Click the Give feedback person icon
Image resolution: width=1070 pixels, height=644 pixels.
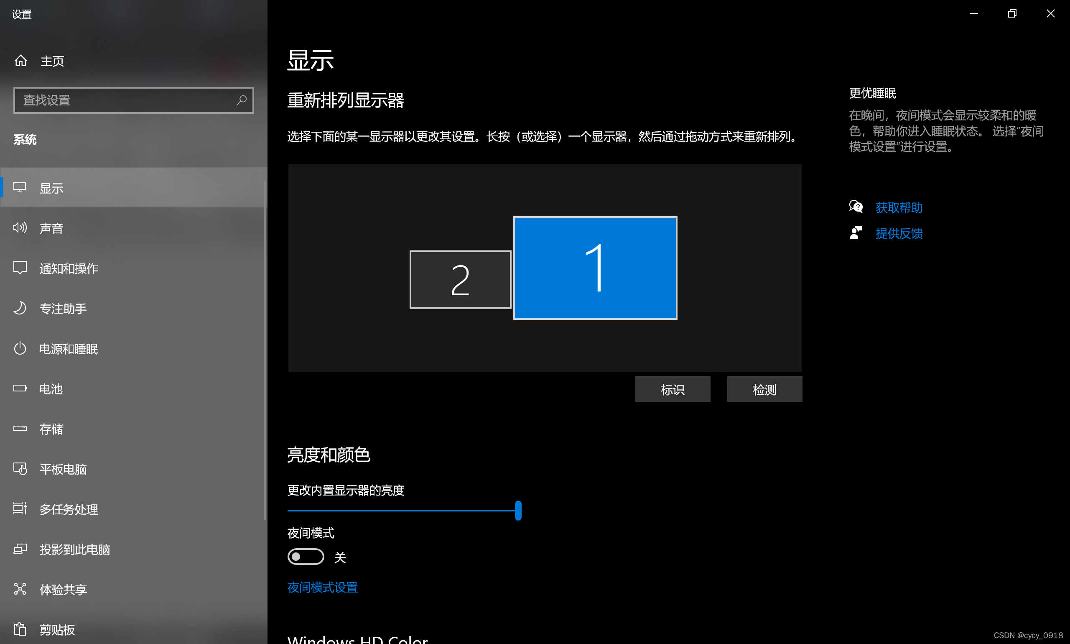coord(856,233)
